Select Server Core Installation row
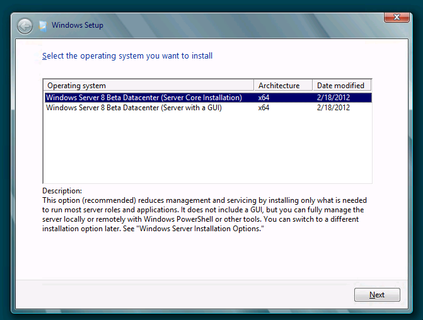This screenshot has width=423, height=320. [x=208, y=98]
